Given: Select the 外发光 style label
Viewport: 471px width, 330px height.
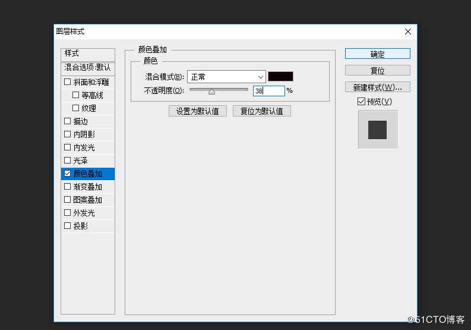Looking at the screenshot, I should point(84,213).
